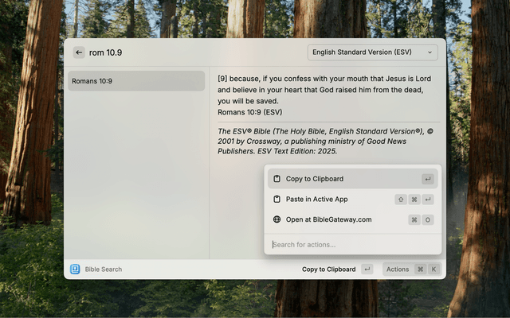The height and width of the screenshot is (318, 510).
Task: Choose Open at BibleGateway.com action
Action: [x=328, y=219]
